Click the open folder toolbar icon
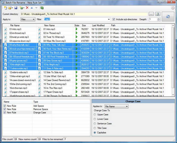The width and height of the screenshot is (177, 143). (10, 8)
